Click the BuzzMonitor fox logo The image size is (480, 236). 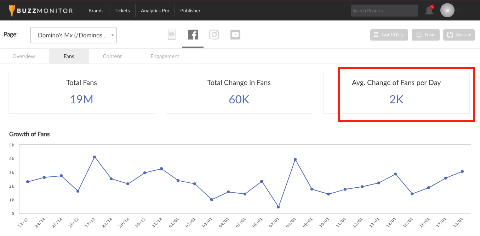tap(12, 11)
